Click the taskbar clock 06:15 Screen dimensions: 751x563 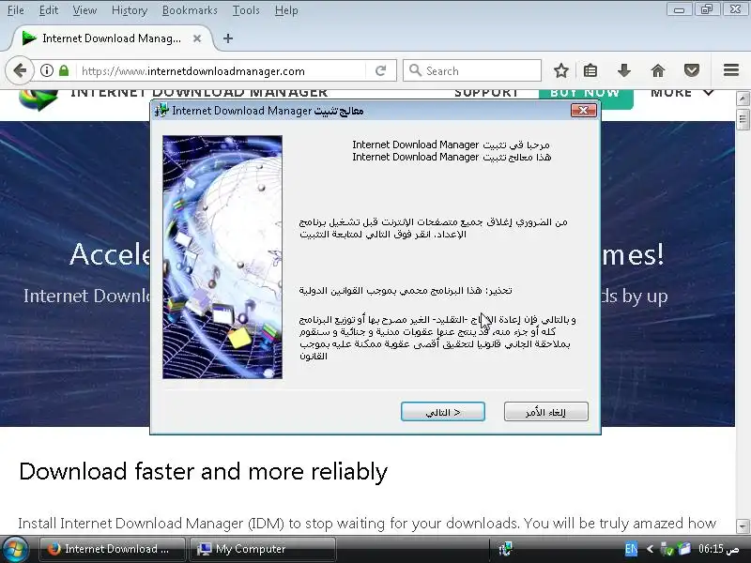[x=718, y=549]
